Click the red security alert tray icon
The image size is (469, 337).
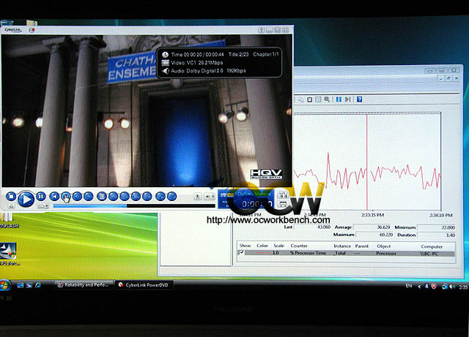pos(433,286)
